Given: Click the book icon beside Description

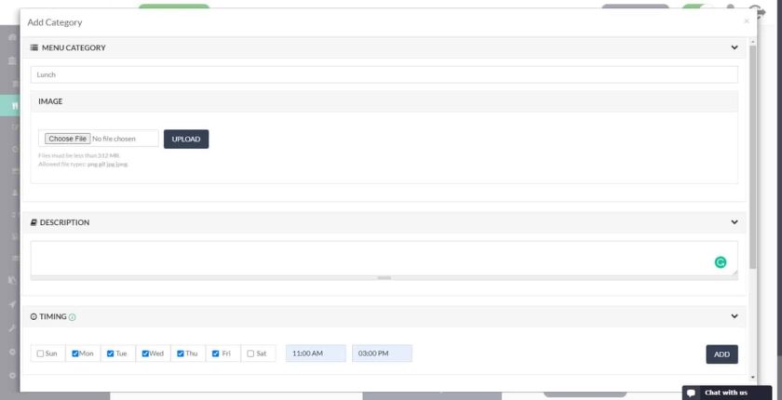Looking at the screenshot, I should tap(34, 222).
